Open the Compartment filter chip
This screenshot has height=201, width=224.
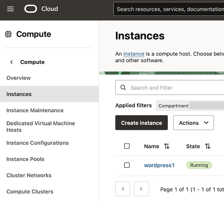tap(190, 106)
